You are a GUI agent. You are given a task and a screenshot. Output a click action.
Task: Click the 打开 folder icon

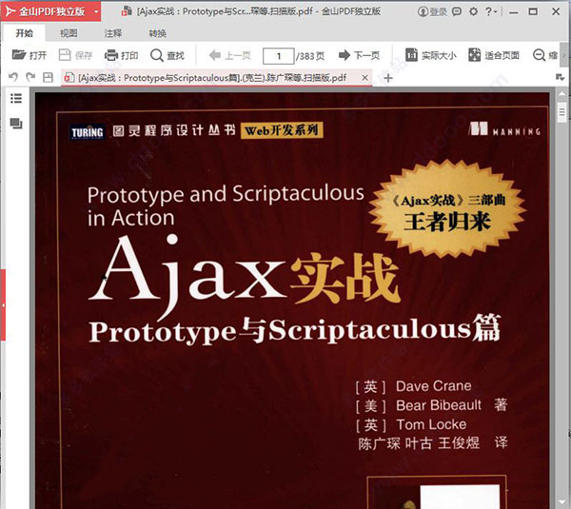tap(18, 55)
